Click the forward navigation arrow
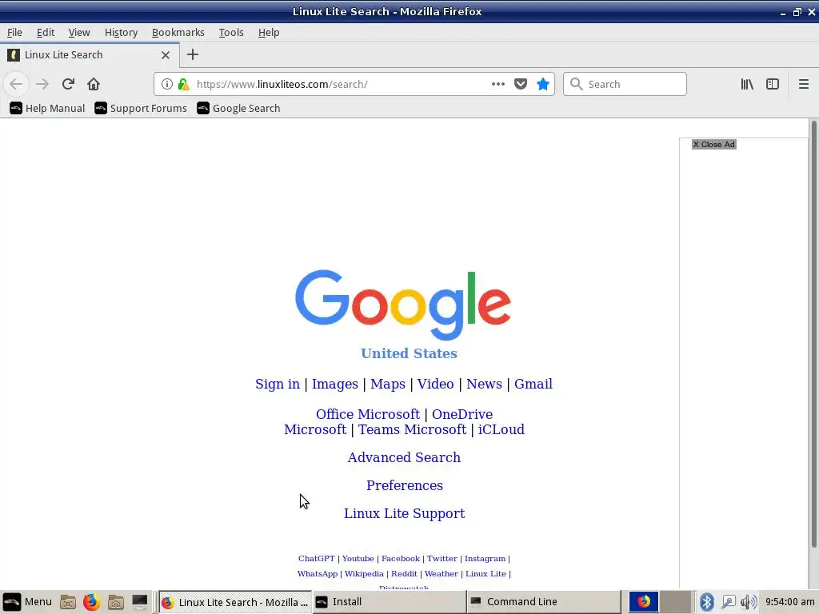 tap(42, 84)
